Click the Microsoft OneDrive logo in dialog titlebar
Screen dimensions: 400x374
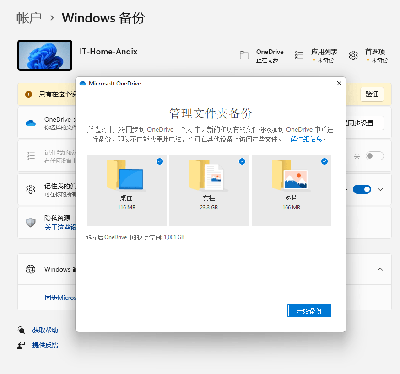[83, 83]
